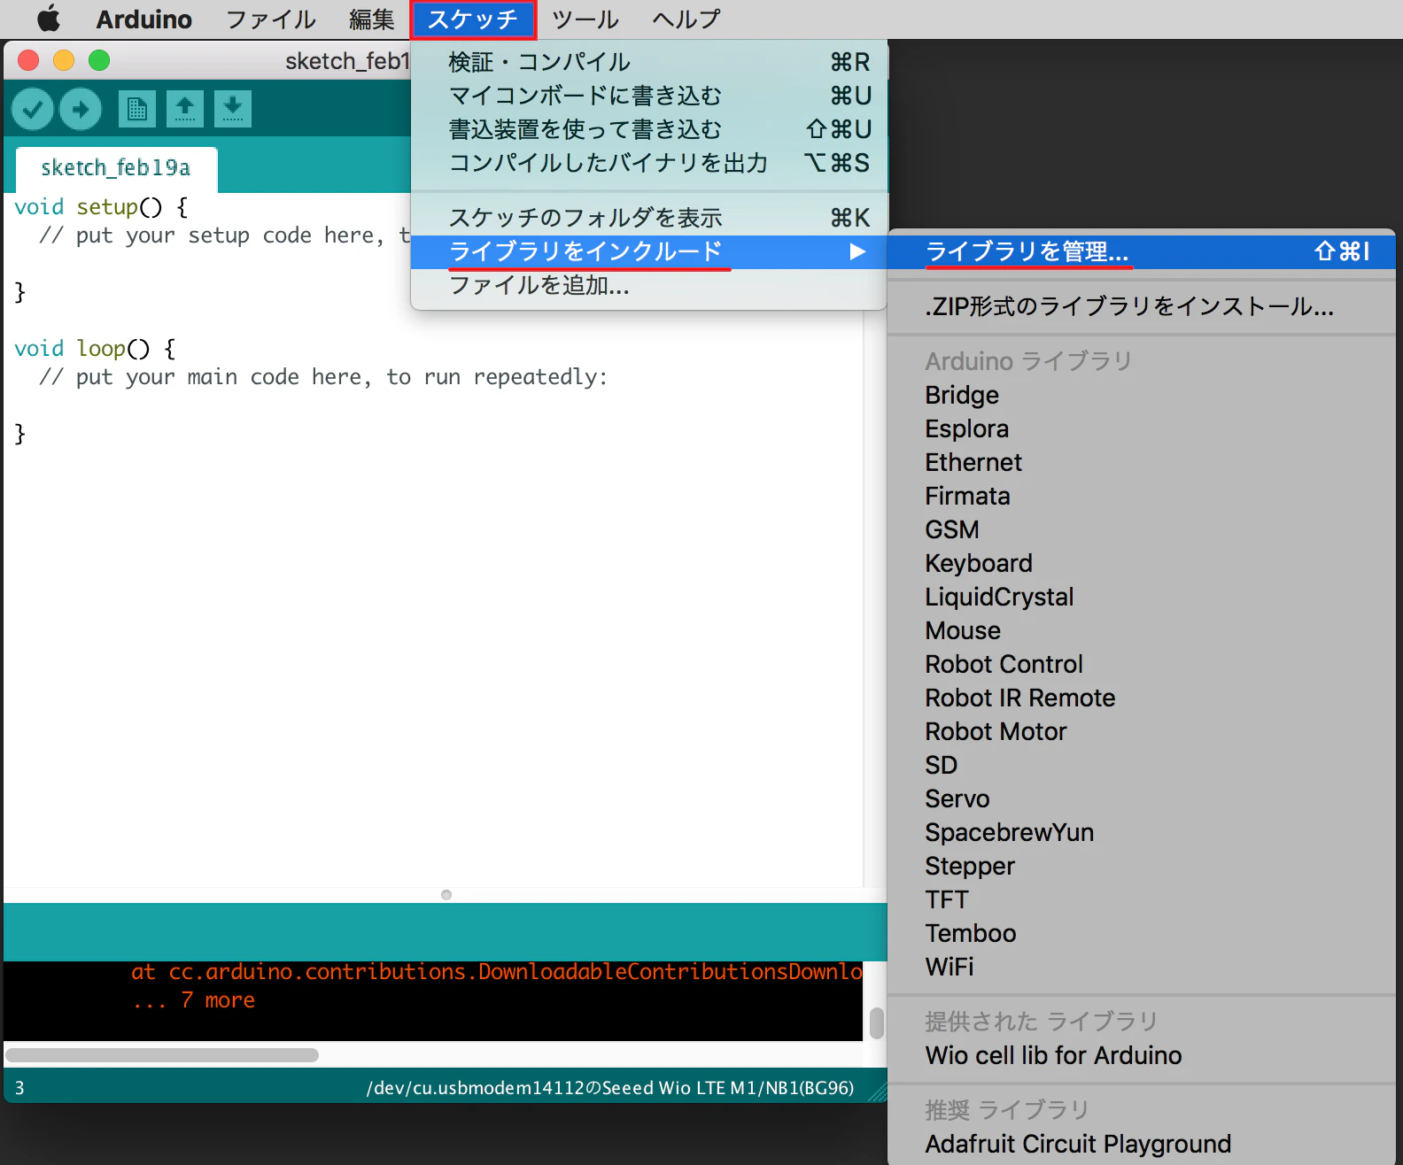Viewport: 1403px width, 1165px height.
Task: Include the LiquidCrystal library
Action: (1142, 597)
